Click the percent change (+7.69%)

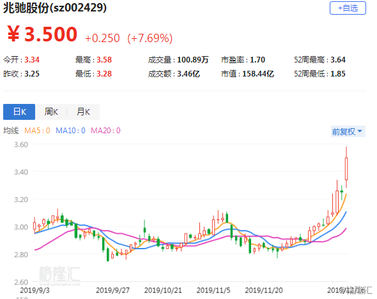pos(150,38)
